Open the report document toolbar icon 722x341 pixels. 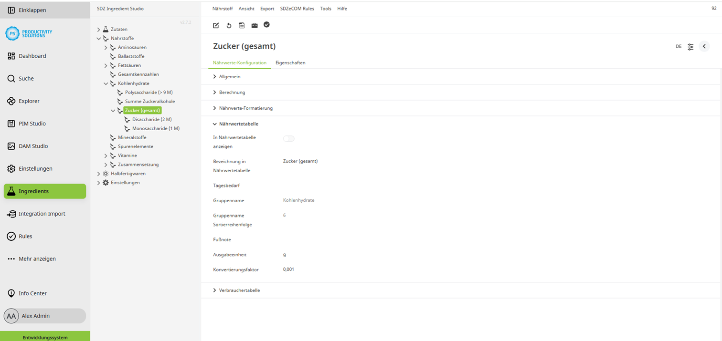pyautogui.click(x=242, y=25)
